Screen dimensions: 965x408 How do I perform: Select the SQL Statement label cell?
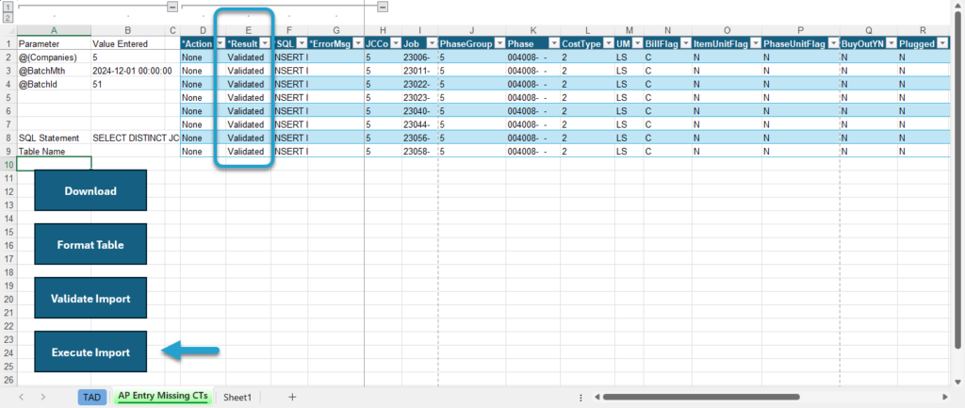[x=54, y=138]
